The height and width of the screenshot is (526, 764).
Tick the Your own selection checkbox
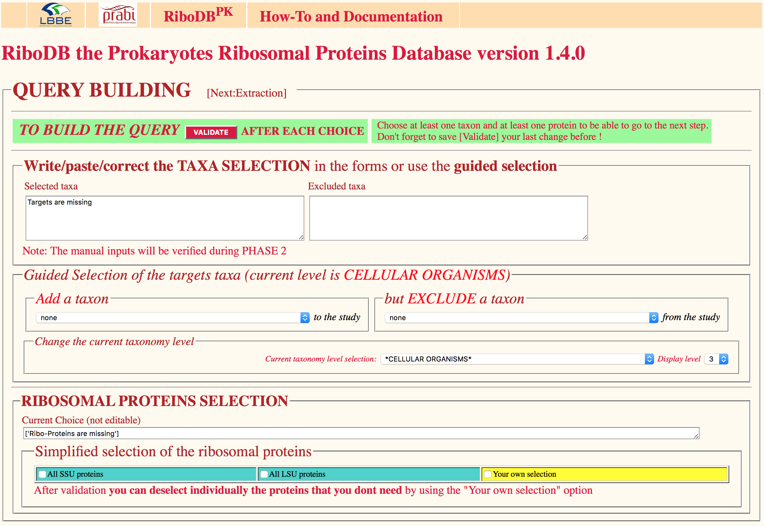pyautogui.click(x=488, y=474)
